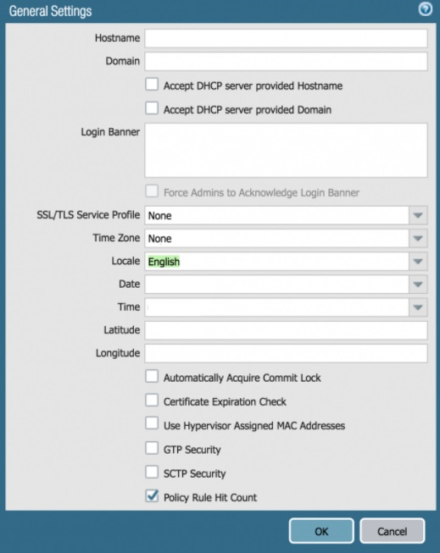This screenshot has height=553, width=440.
Task: Check Accept DHCP server provided Domain
Action: point(152,108)
